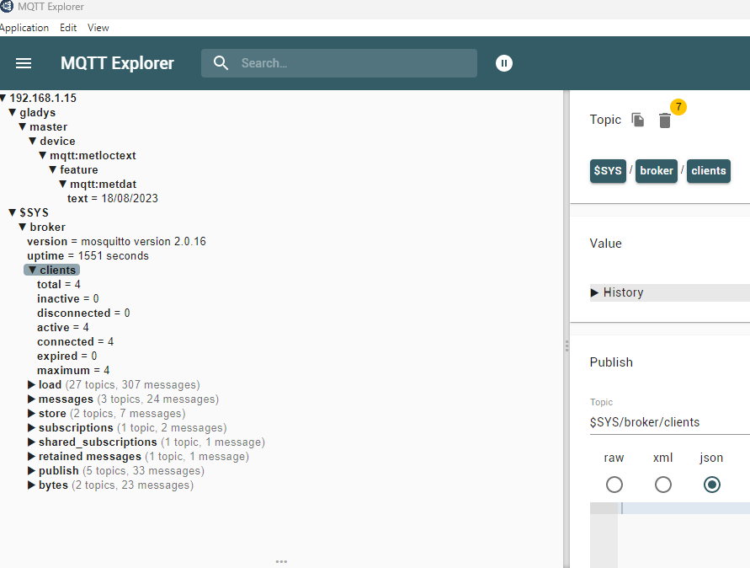Click the search magnifier icon
The image size is (750, 568).
(221, 63)
